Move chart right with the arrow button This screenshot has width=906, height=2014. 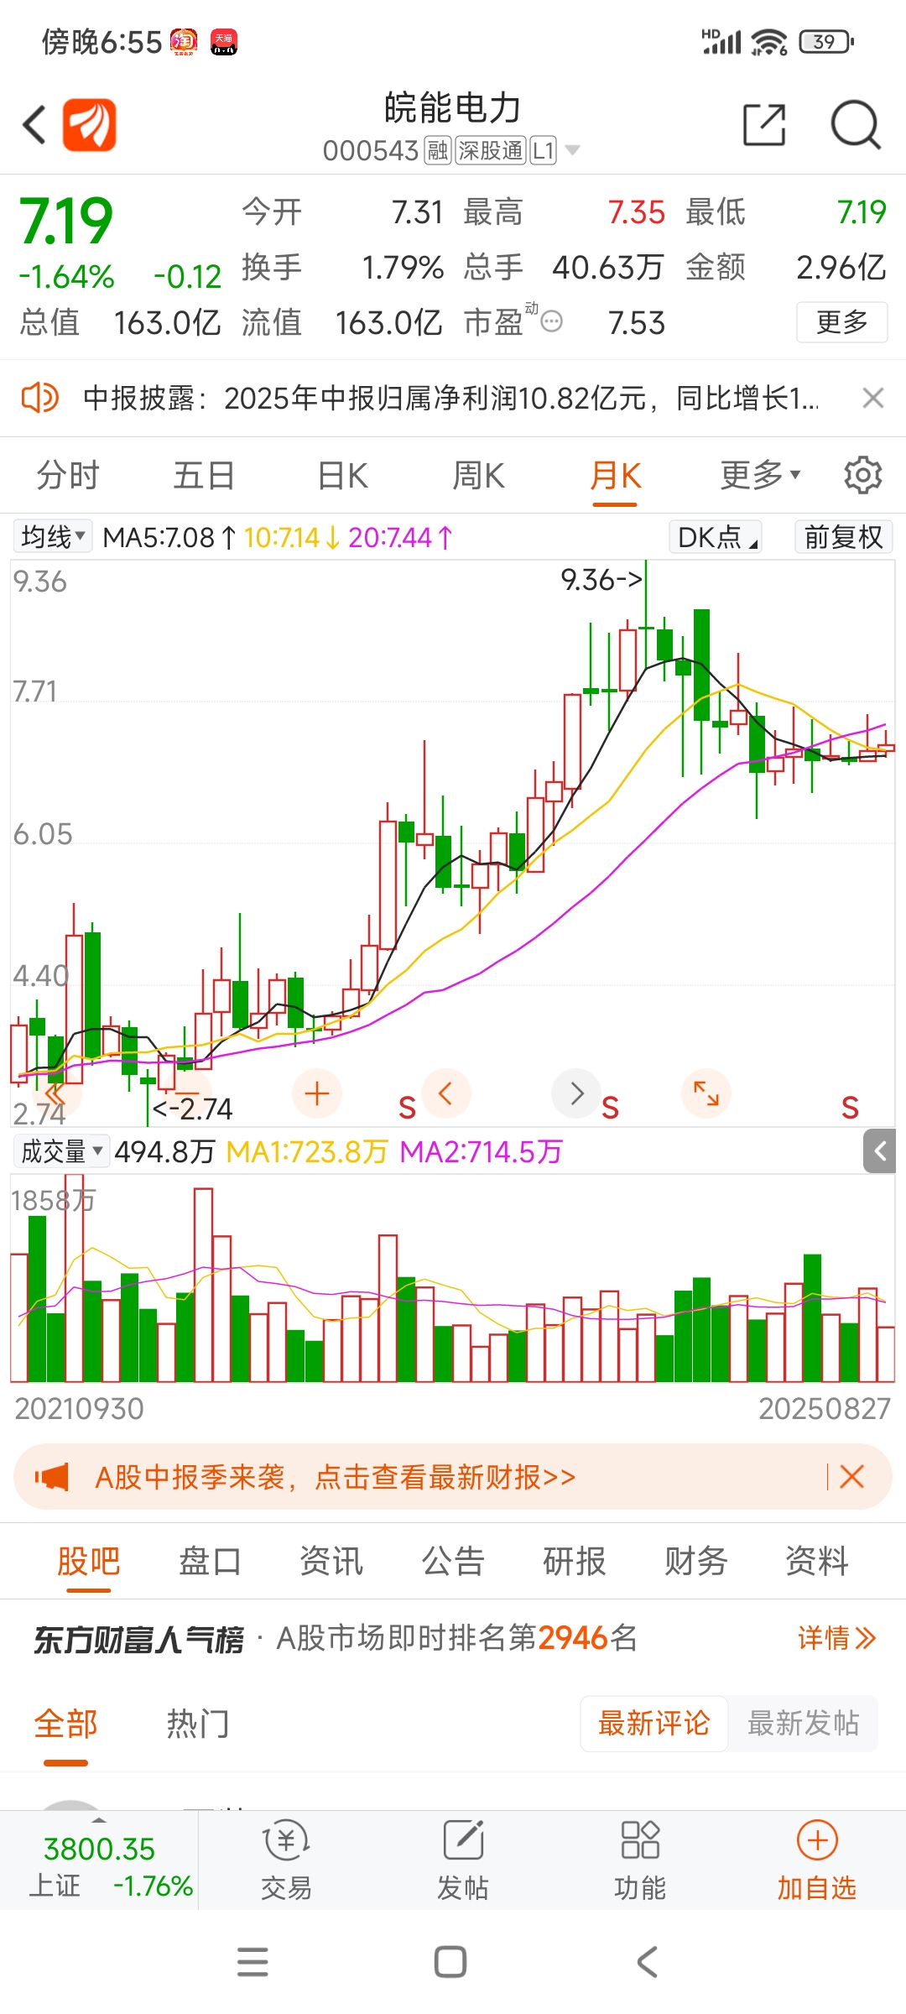point(576,1093)
